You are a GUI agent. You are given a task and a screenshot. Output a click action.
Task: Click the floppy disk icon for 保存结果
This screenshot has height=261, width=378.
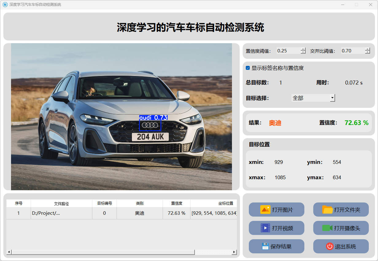click(x=265, y=246)
